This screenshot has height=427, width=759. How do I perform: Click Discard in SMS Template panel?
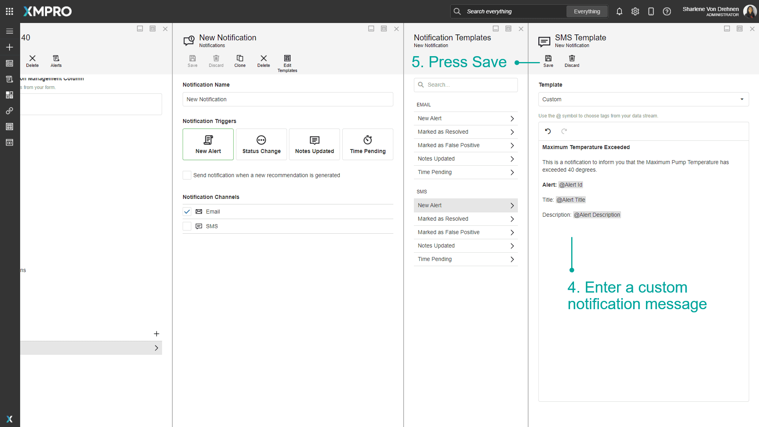[572, 61]
